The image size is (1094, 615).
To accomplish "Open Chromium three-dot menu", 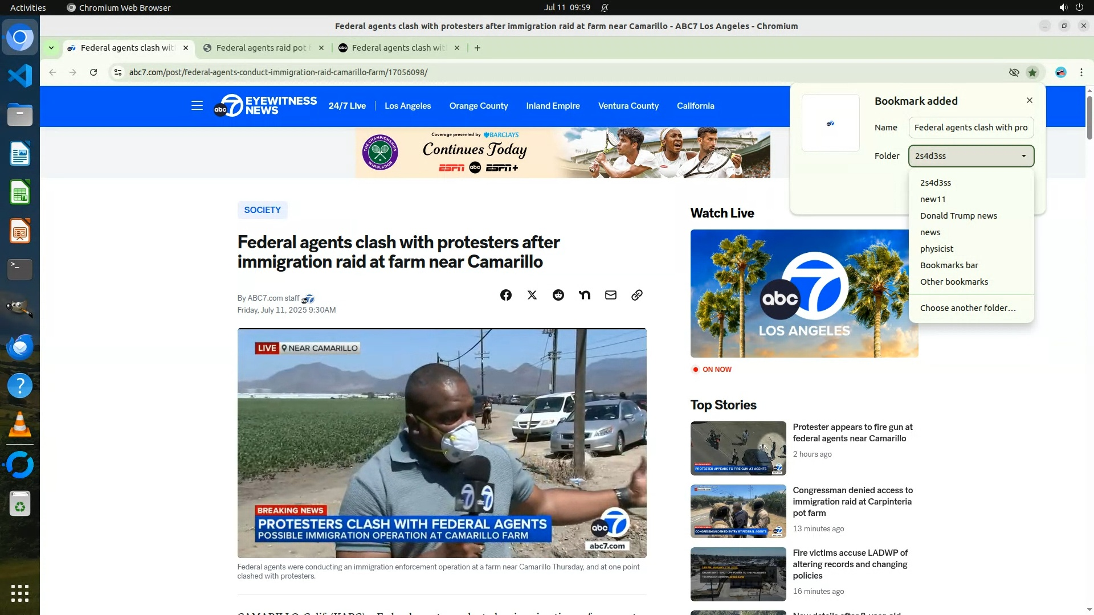I will (x=1081, y=72).
